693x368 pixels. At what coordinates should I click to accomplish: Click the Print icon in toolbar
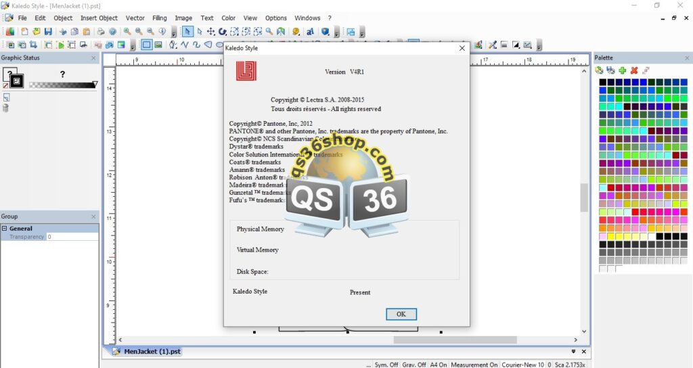point(101,32)
